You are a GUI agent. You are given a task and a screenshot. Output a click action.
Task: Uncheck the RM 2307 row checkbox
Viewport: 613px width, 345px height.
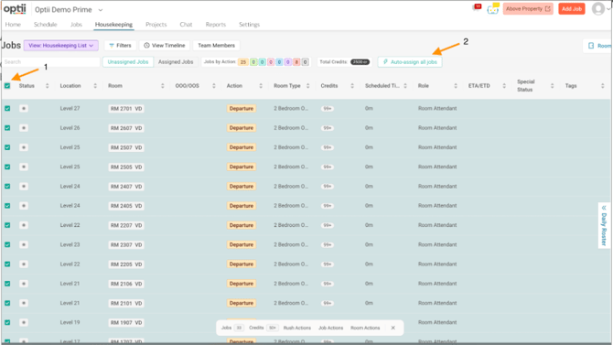click(x=7, y=245)
